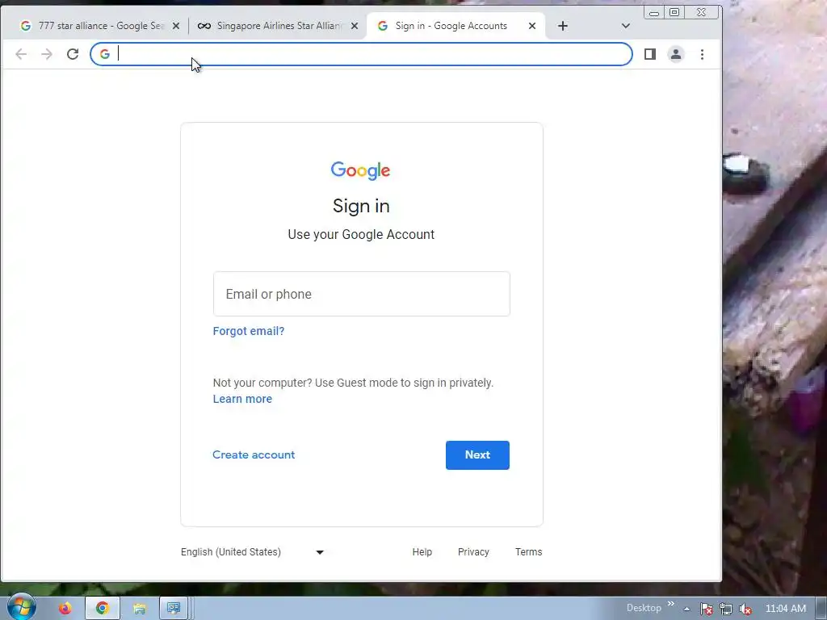Toggle the Chrome side panel
Viewport: 827px width, 620px height.
click(x=650, y=54)
